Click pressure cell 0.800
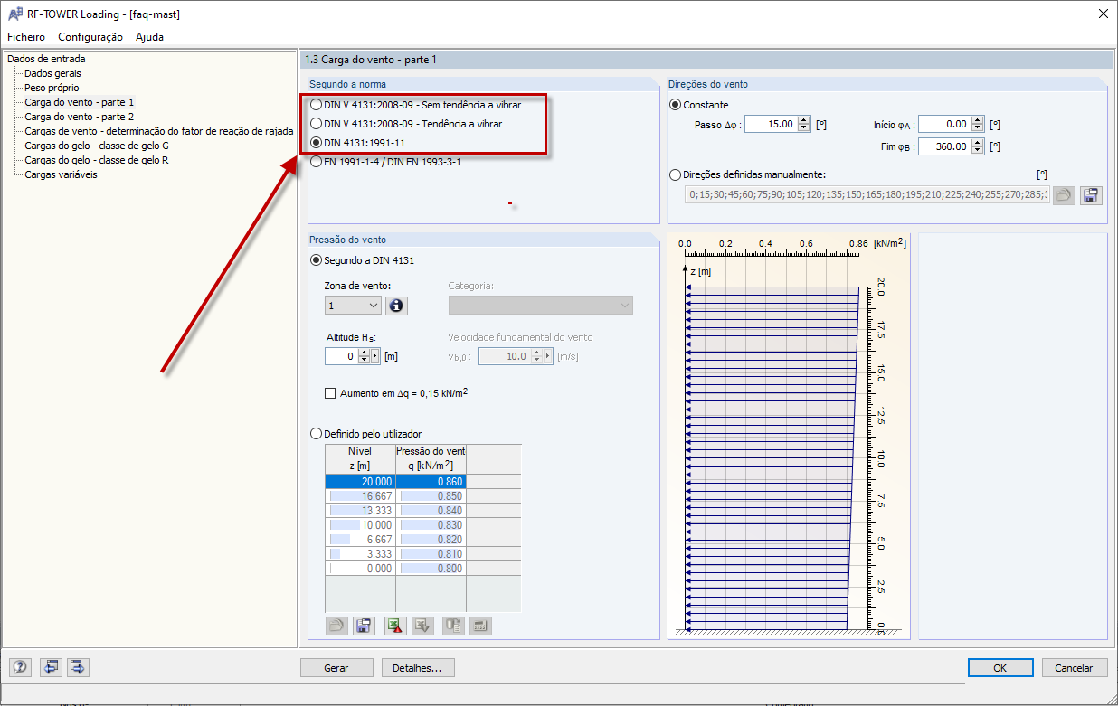The height and width of the screenshot is (706, 1118). tap(431, 569)
